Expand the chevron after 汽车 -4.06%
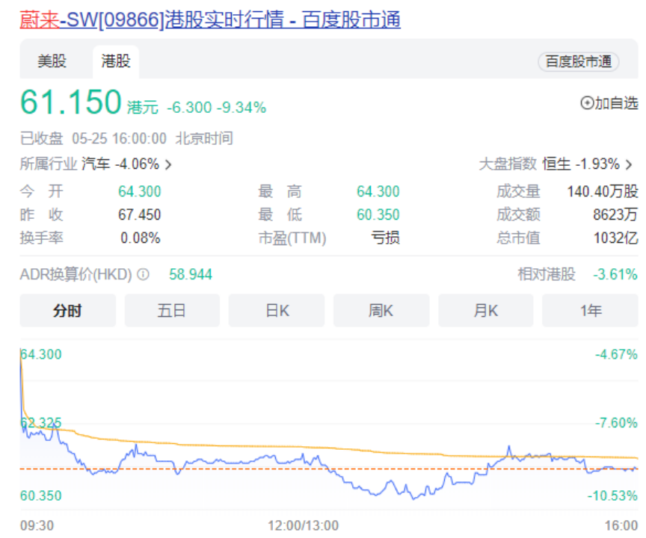The height and width of the screenshot is (538, 646). 168,164
